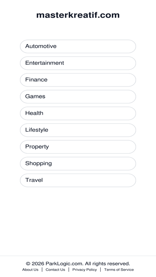Click the All rights reserved text
156x277 pixels.
pos(107,264)
